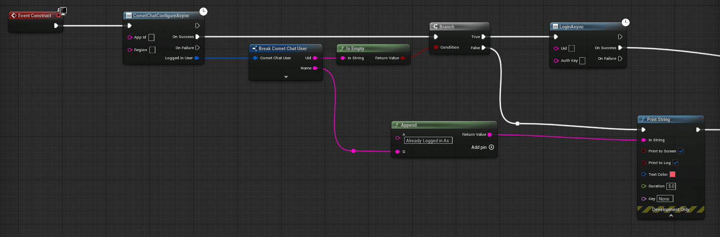The height and width of the screenshot is (237, 720).
Task: Click the LoginAsync Auth Key pin
Action: click(556, 61)
